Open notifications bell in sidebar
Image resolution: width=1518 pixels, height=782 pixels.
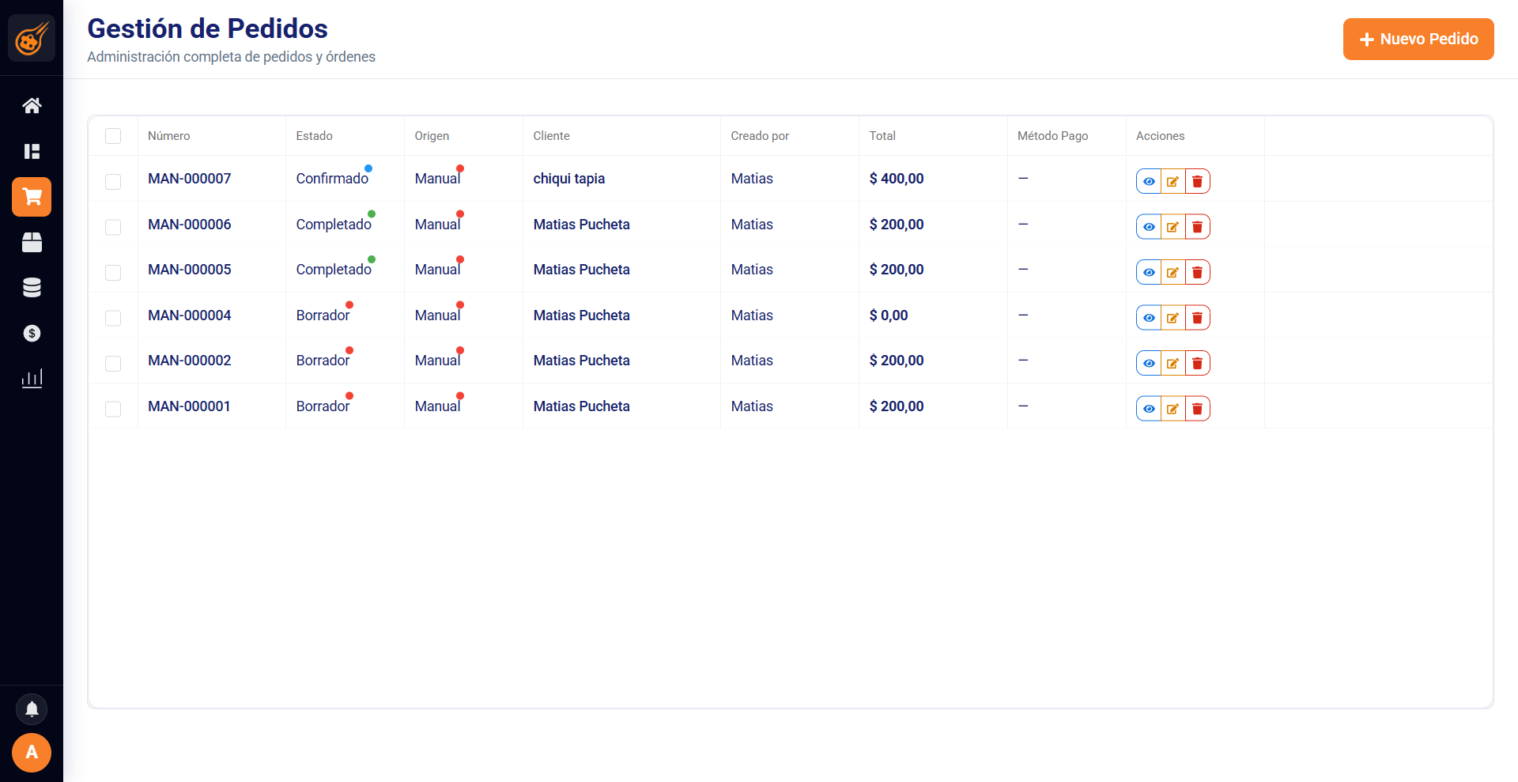[32, 709]
